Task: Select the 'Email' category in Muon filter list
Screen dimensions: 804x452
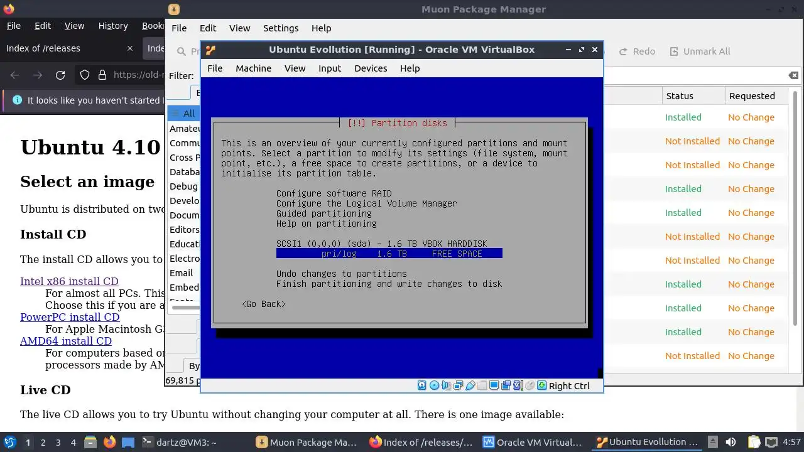Action: 182,272
